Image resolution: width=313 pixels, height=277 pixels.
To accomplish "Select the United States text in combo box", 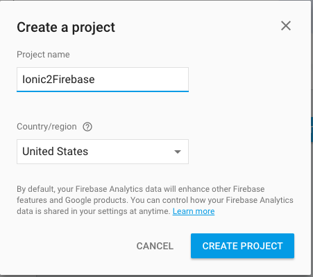I will pyautogui.click(x=55, y=152).
